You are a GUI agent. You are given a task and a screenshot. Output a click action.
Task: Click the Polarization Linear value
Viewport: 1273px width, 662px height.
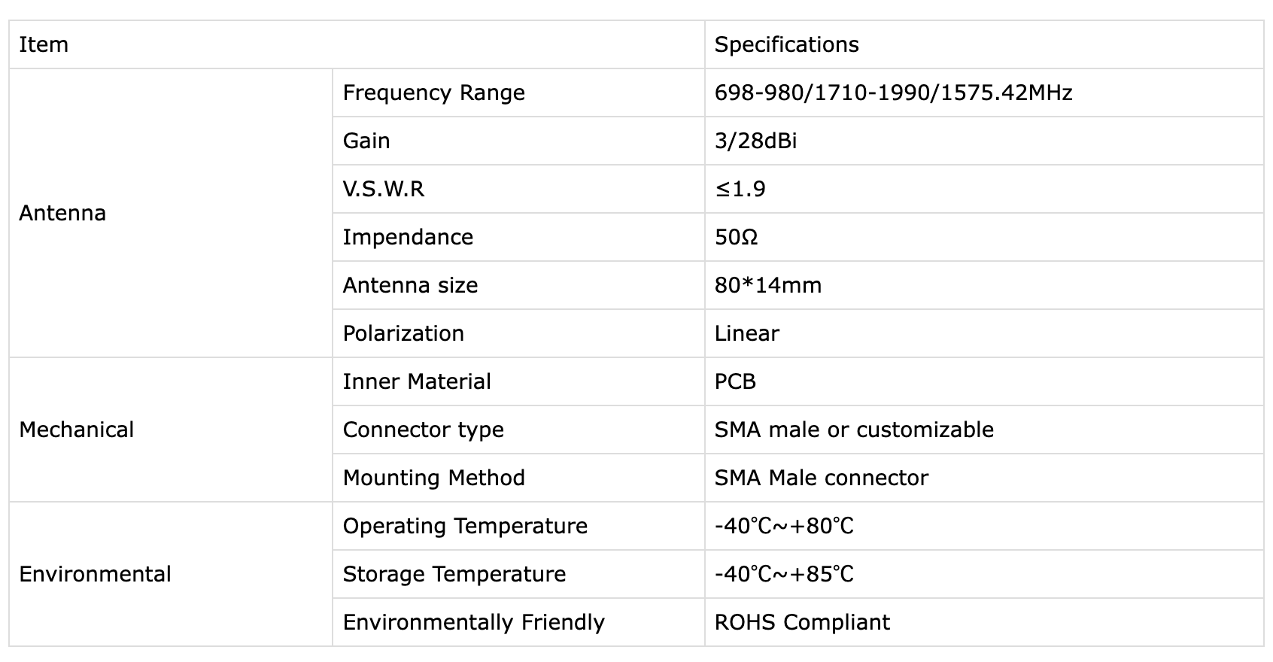tap(746, 333)
